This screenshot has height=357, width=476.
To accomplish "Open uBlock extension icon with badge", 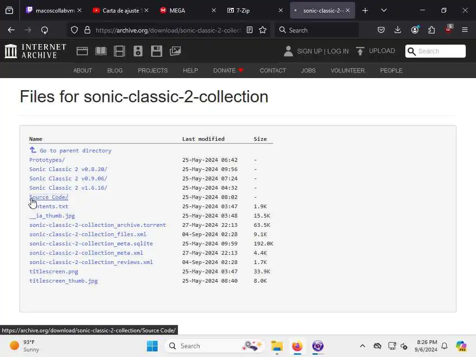I will [449, 29].
